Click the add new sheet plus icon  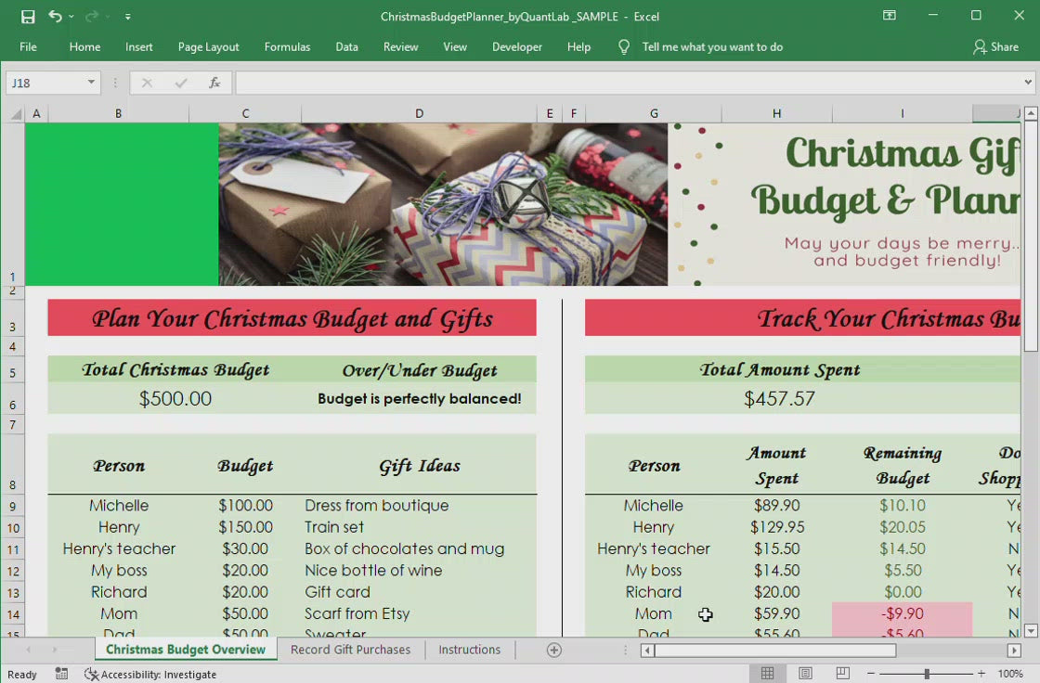554,650
